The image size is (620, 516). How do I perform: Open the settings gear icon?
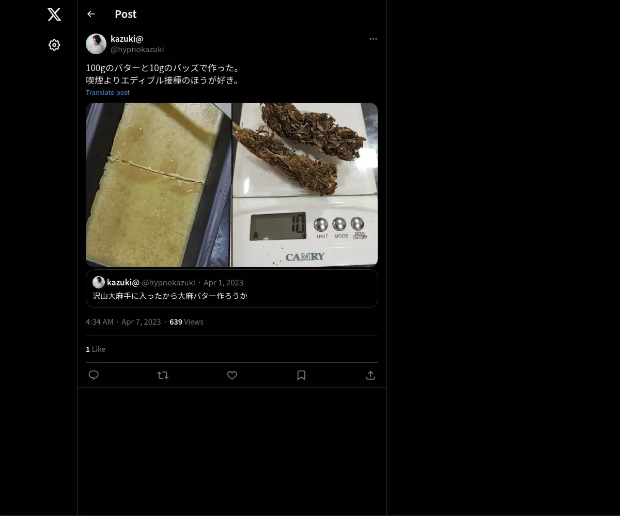point(54,45)
